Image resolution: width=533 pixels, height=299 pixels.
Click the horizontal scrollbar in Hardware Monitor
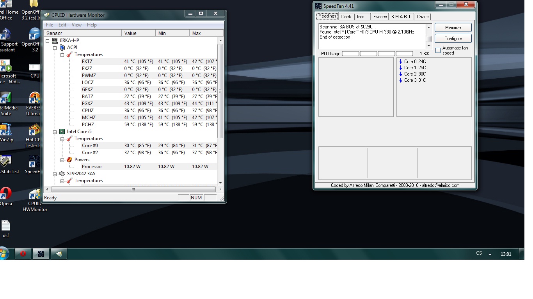pos(133,189)
